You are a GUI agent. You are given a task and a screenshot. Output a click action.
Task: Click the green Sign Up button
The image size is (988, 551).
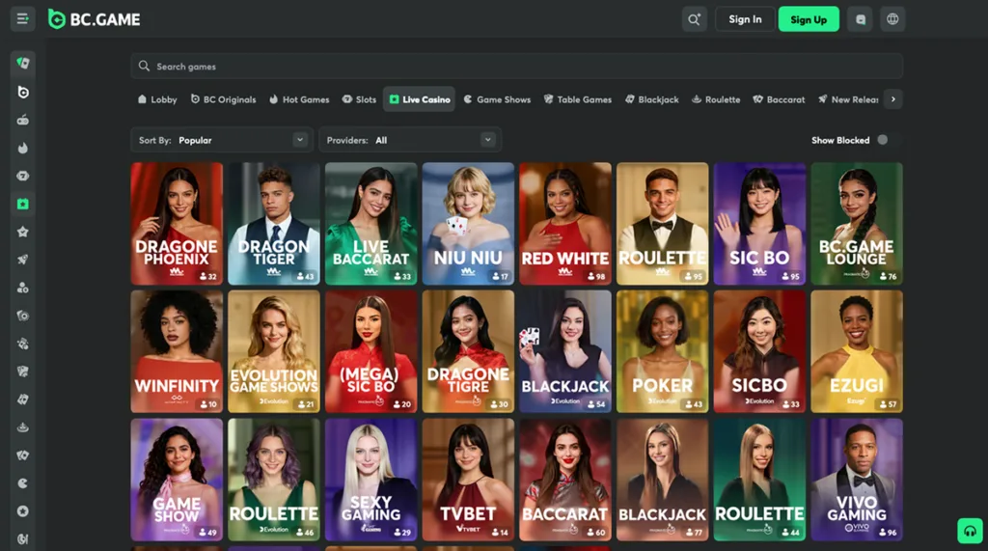pyautogui.click(x=809, y=19)
